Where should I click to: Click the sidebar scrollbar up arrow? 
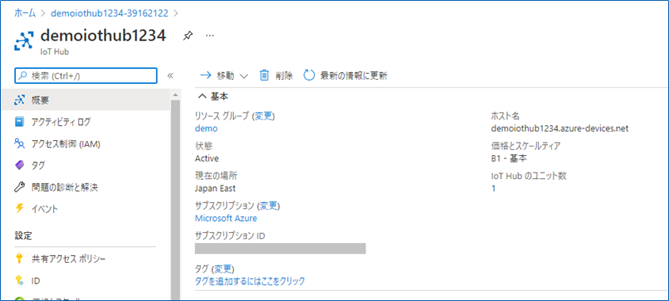pyautogui.click(x=175, y=94)
